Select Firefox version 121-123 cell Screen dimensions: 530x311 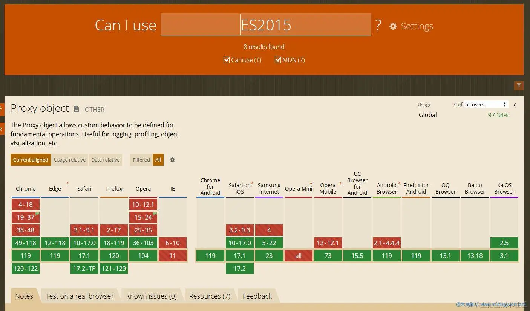(114, 268)
